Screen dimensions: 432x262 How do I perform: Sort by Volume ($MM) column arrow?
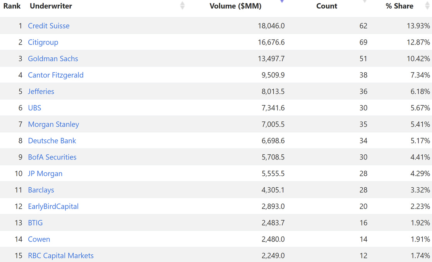pyautogui.click(x=281, y=2)
